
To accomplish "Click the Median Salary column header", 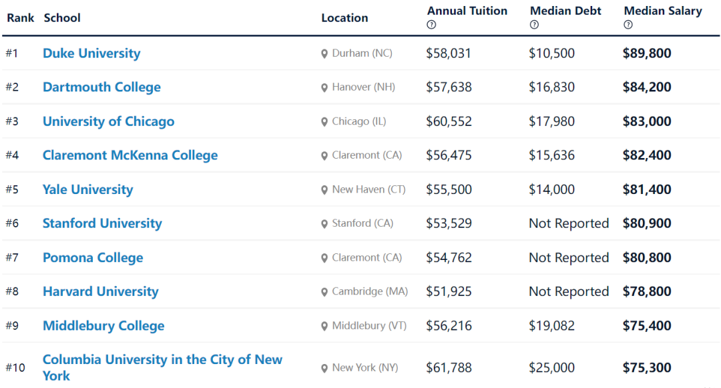I will click(x=663, y=11).
